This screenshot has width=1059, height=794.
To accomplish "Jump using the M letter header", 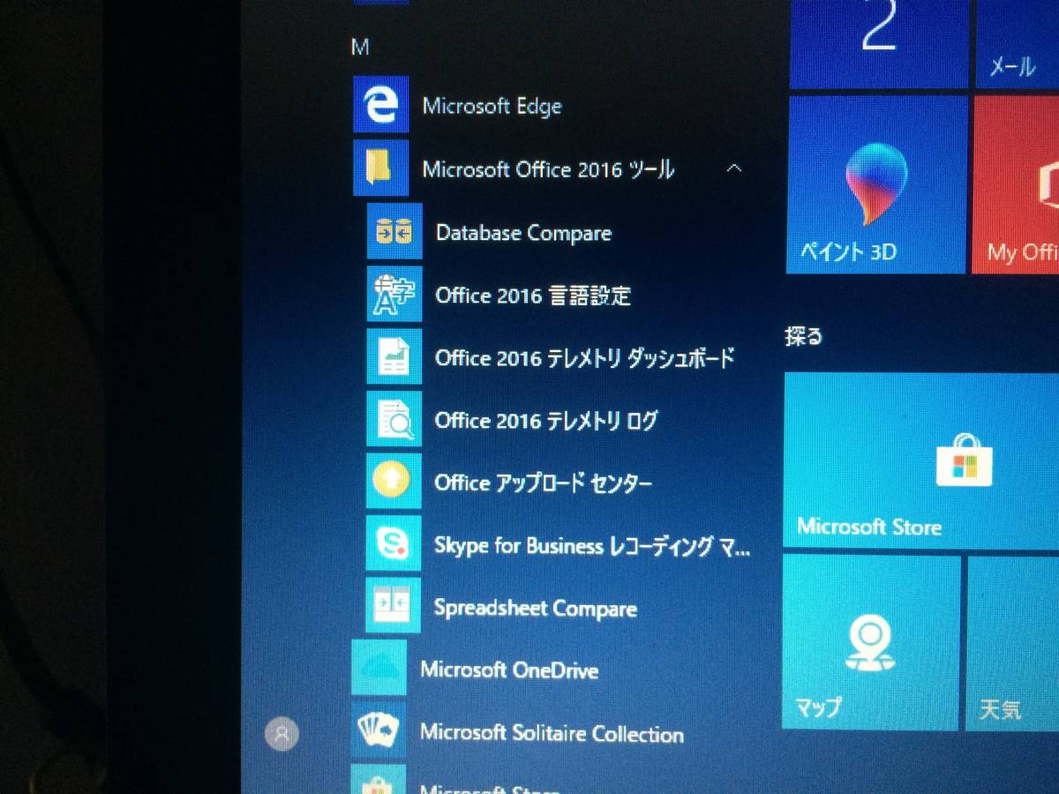I will pyautogui.click(x=360, y=47).
